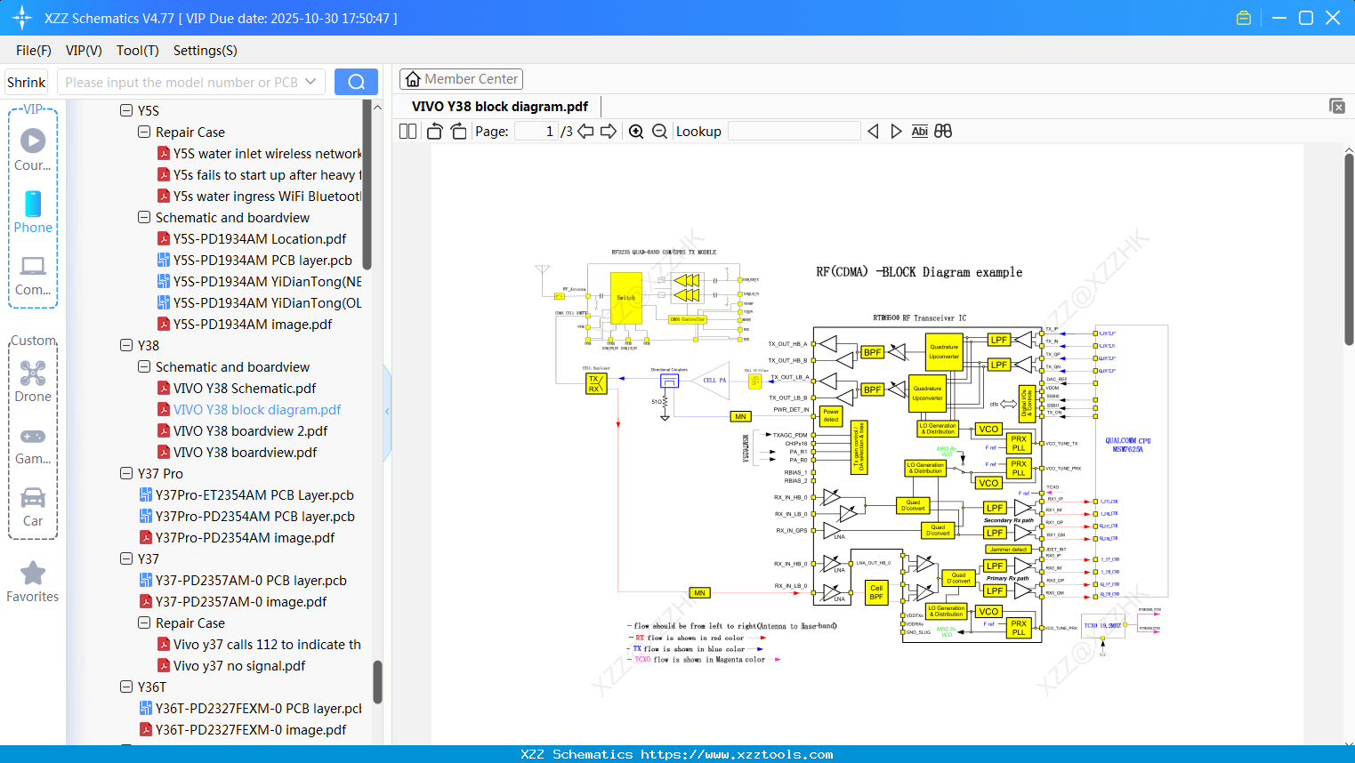Open the Game console category

coord(33,446)
